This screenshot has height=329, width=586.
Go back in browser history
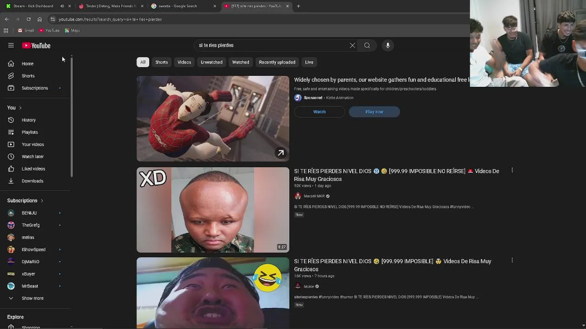click(x=6, y=19)
